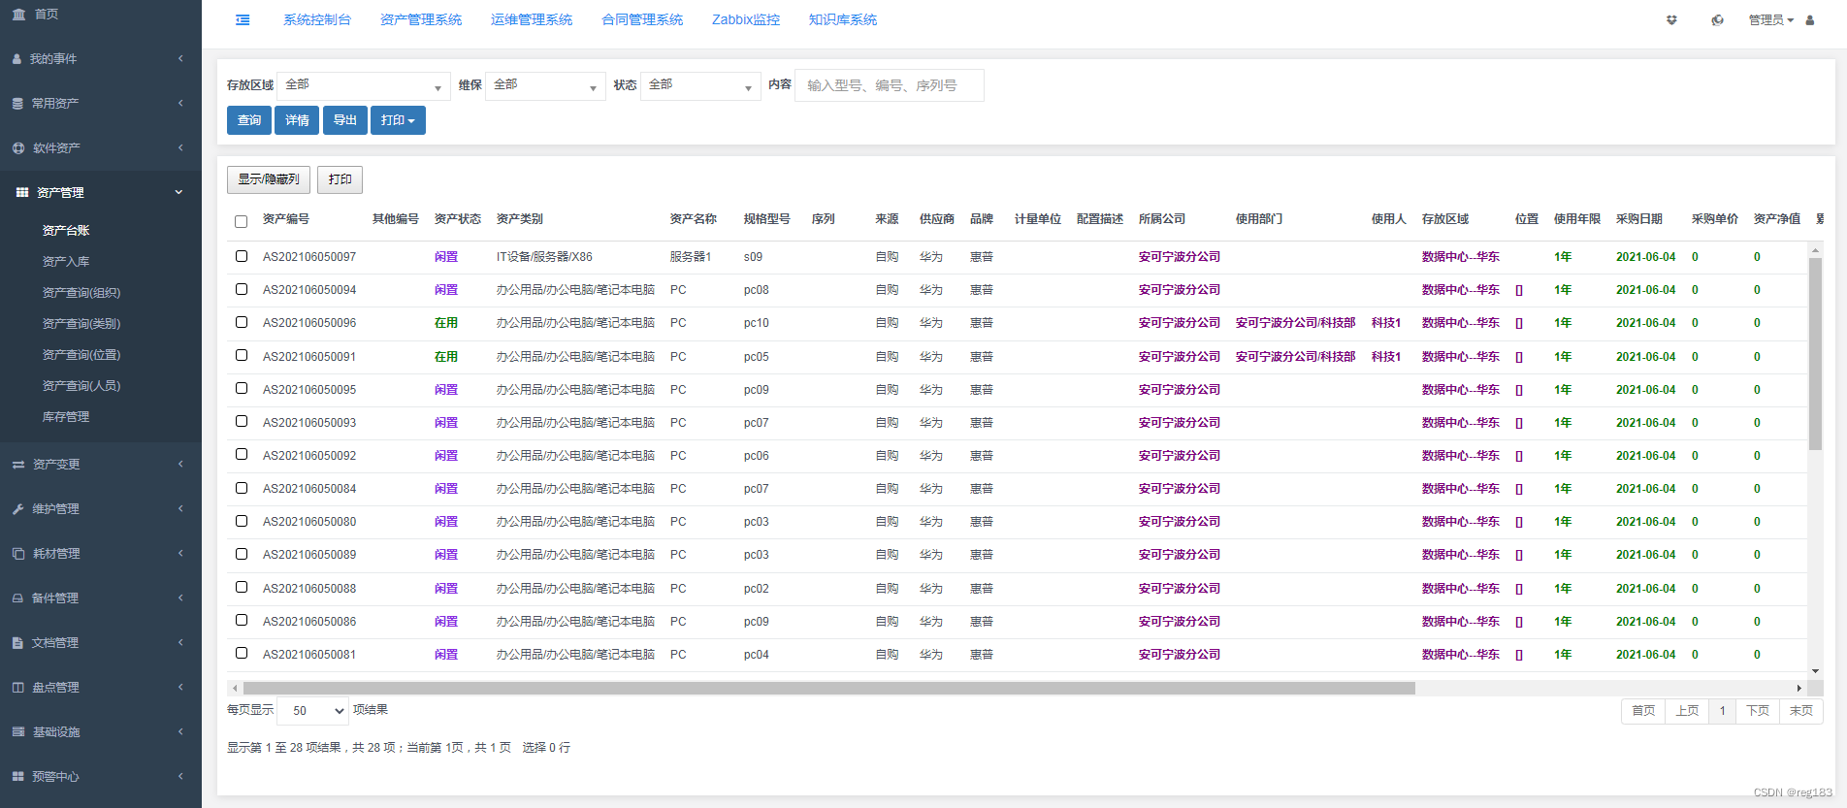Click the 软件资产 globe icon

pyautogui.click(x=18, y=148)
